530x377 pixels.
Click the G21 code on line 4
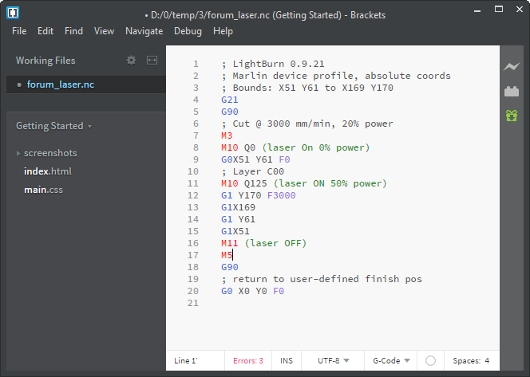pos(230,100)
